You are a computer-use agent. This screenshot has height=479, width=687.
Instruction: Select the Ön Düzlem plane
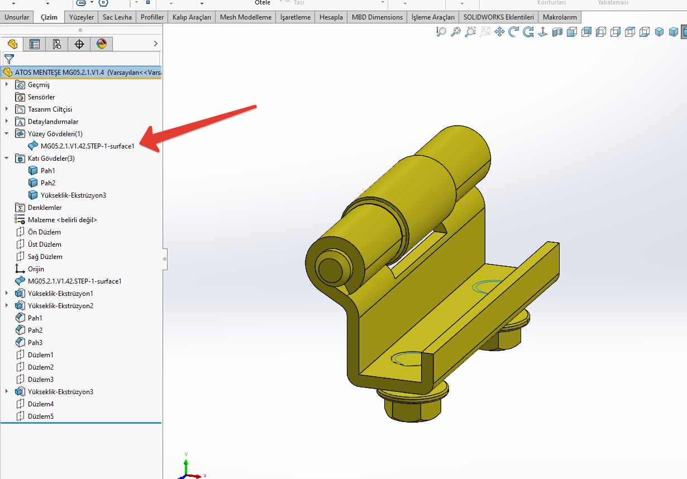[x=44, y=232]
